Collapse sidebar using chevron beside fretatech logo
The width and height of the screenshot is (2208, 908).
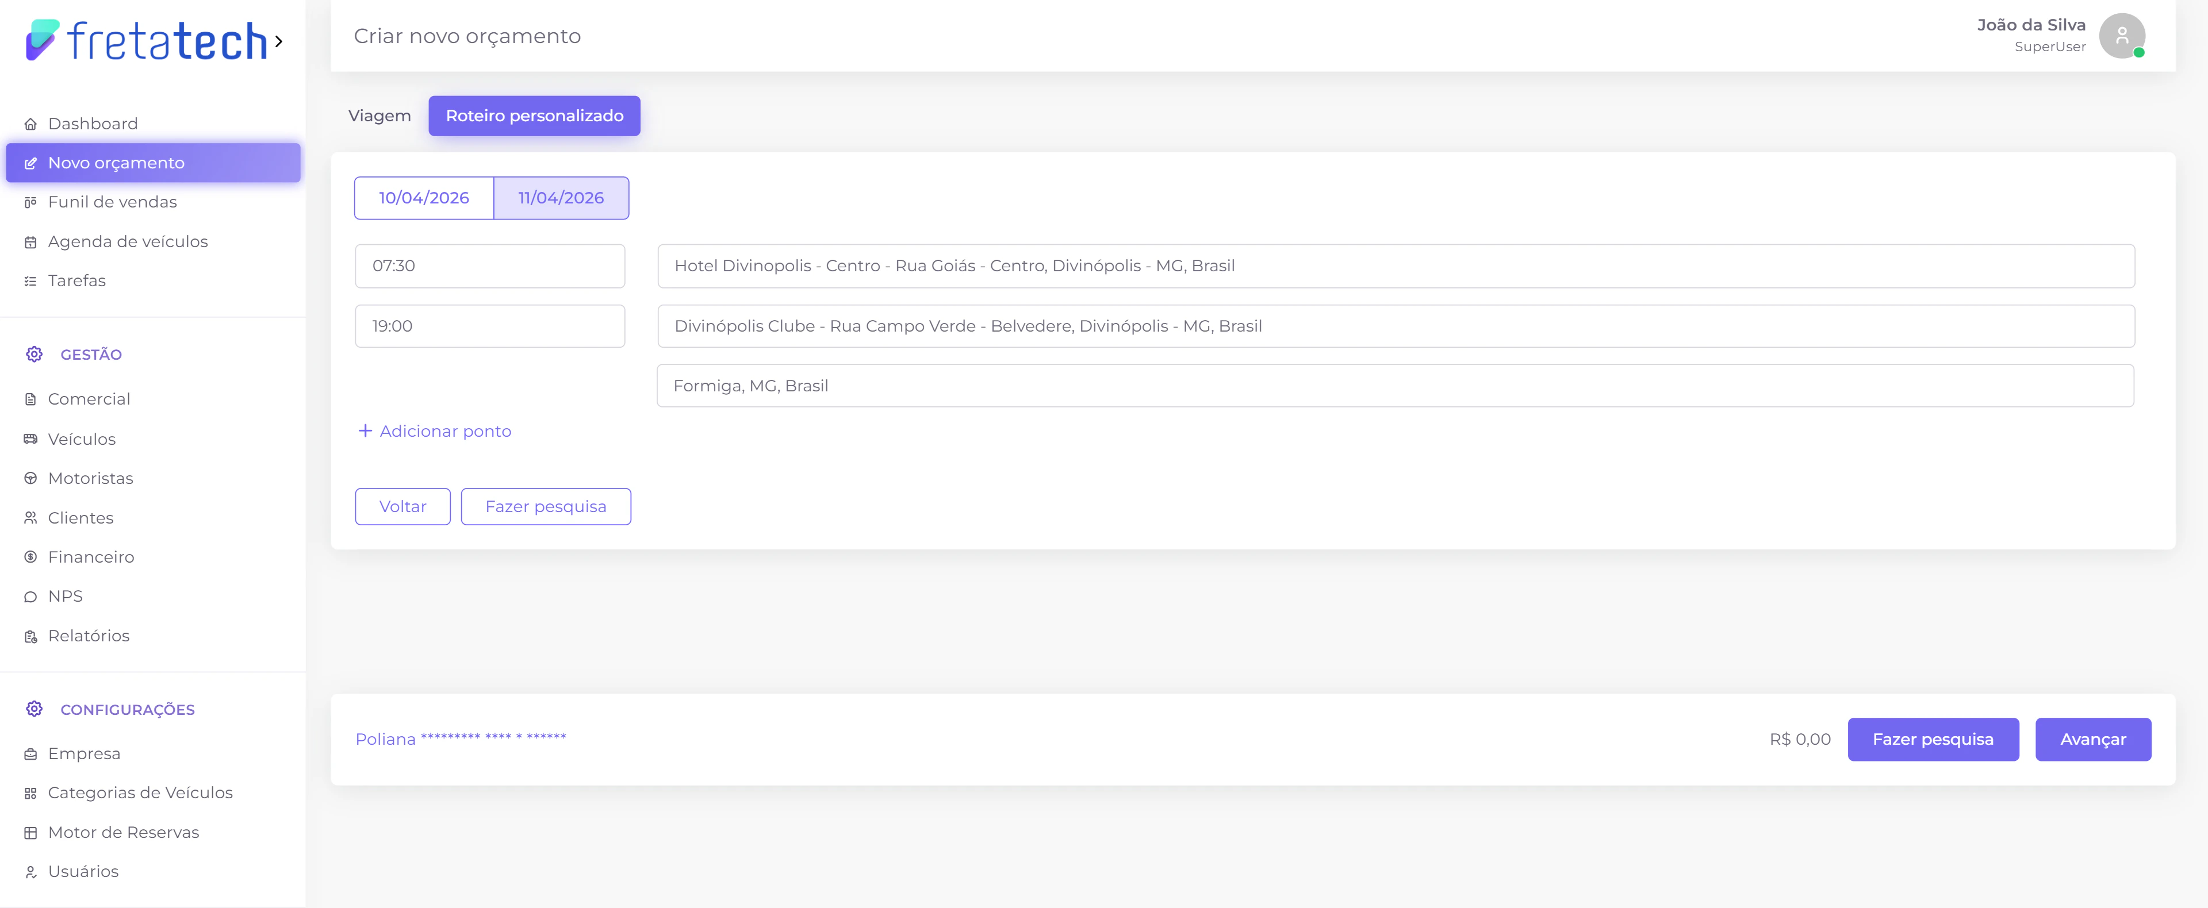(278, 41)
